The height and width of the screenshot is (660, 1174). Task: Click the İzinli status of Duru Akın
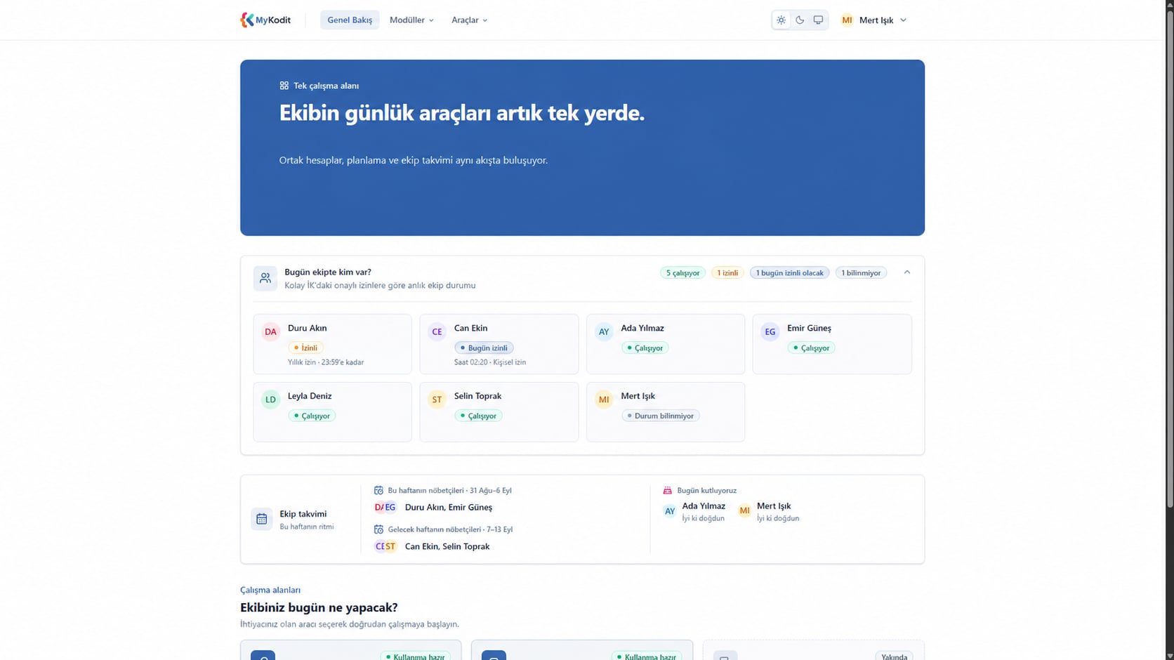point(305,348)
